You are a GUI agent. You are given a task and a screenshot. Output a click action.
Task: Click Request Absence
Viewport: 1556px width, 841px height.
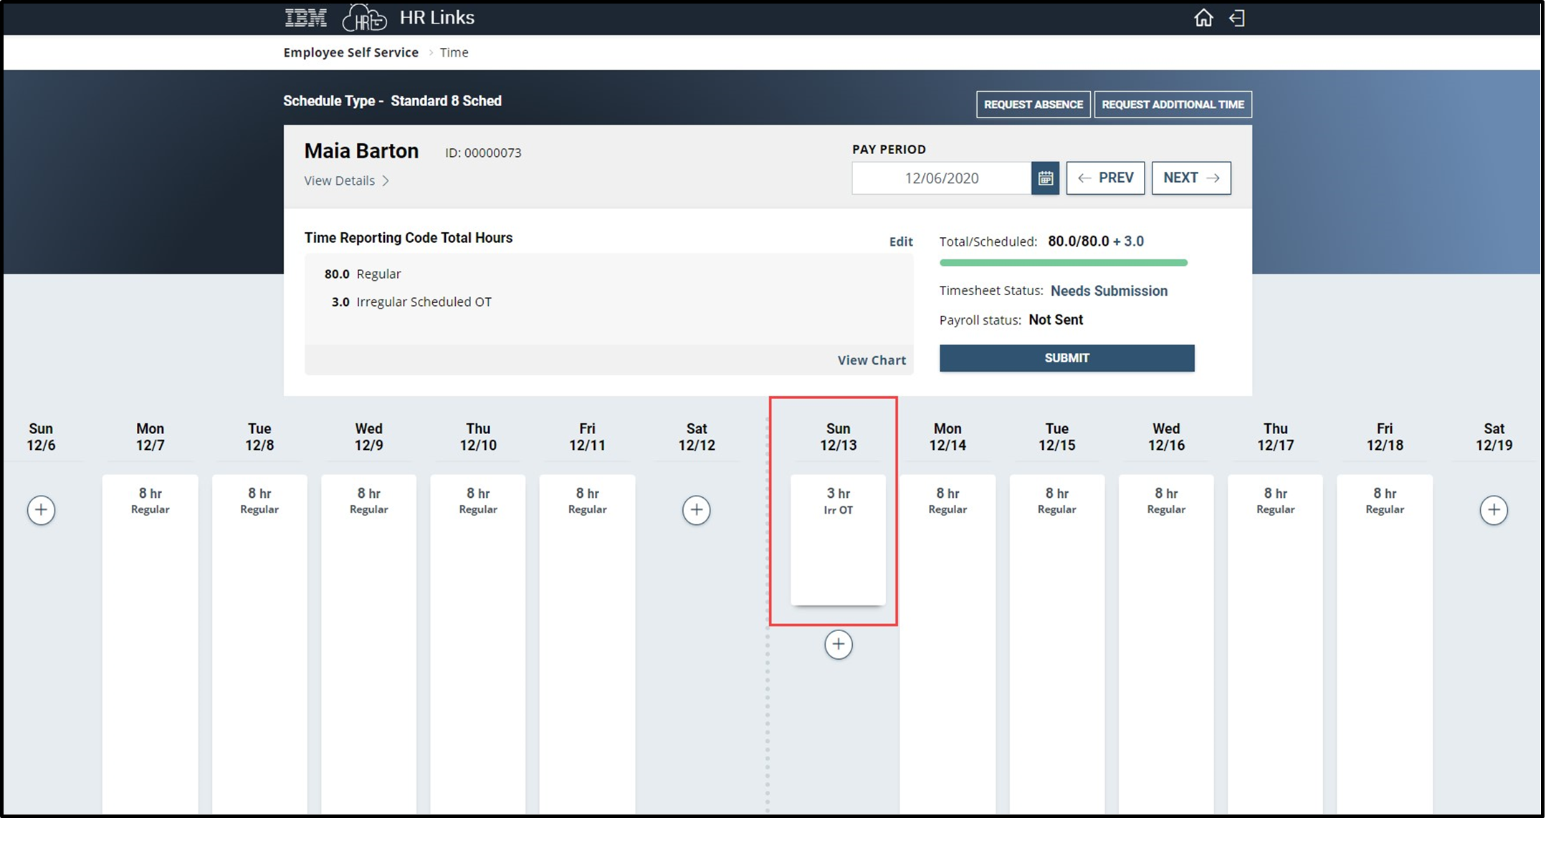pyautogui.click(x=1034, y=105)
